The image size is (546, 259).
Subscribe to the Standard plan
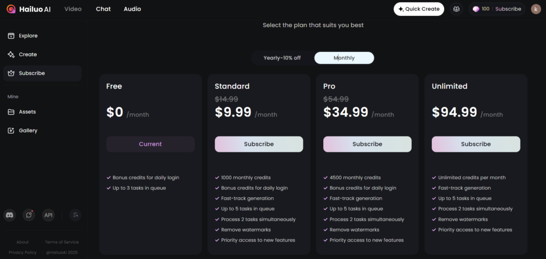point(259,144)
